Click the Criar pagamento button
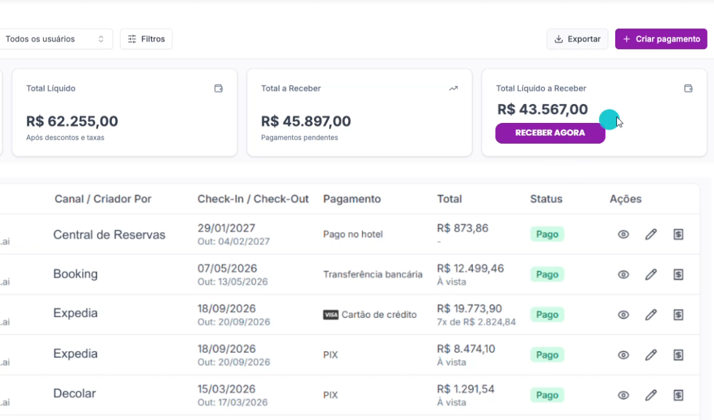714x420 pixels. [x=660, y=39]
